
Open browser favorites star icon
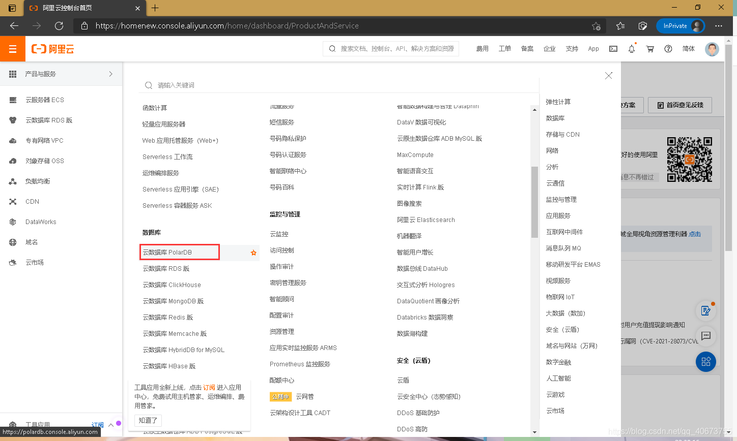point(620,26)
